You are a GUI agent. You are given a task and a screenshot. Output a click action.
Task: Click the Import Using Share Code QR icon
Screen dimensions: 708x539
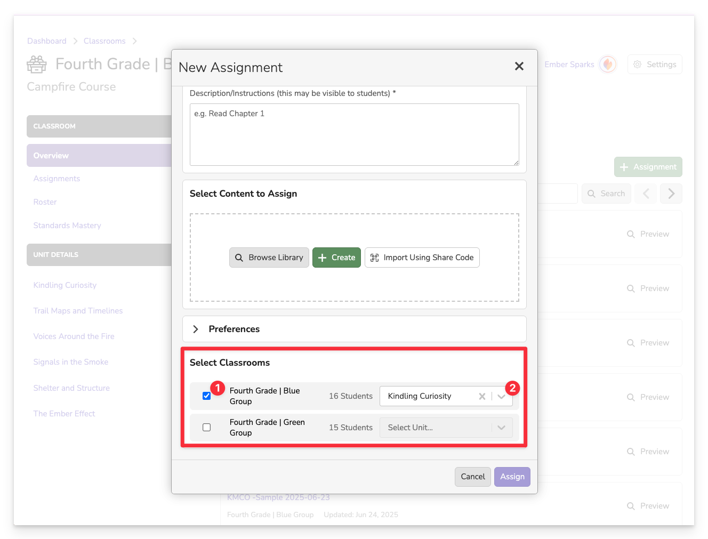pos(374,258)
